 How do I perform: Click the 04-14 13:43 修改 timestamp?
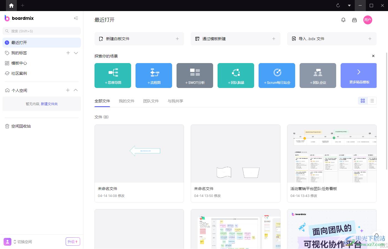(304, 196)
